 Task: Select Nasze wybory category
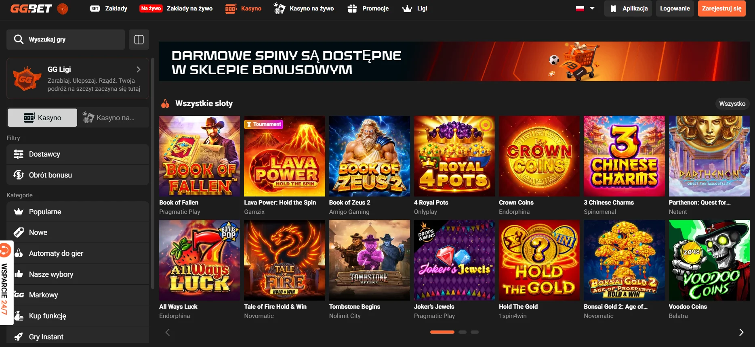[78, 274]
